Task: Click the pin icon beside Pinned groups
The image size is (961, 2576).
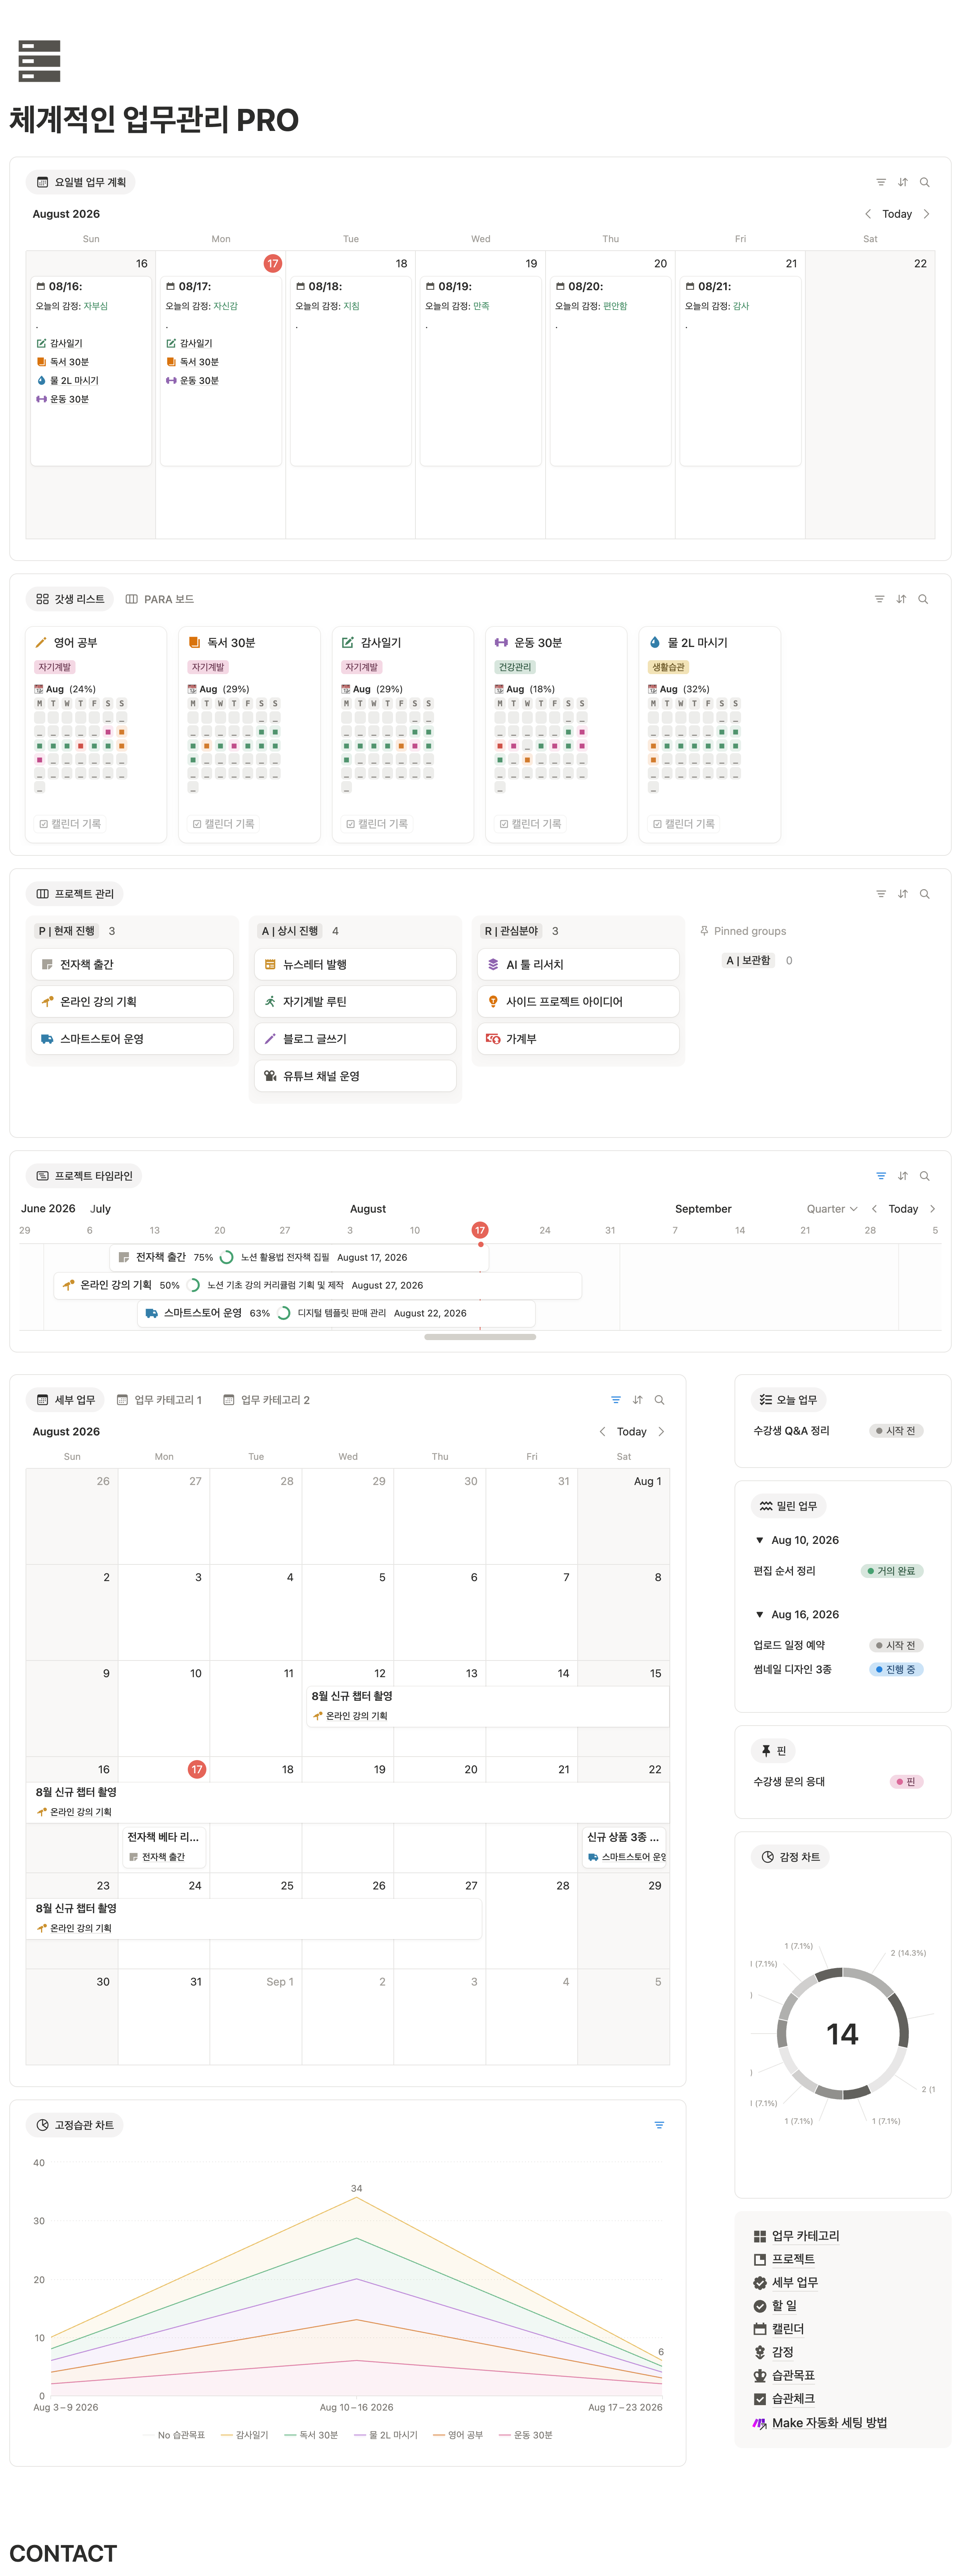Action: [x=704, y=931]
